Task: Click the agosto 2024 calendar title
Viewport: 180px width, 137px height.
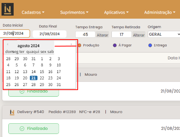Action: point(28,46)
